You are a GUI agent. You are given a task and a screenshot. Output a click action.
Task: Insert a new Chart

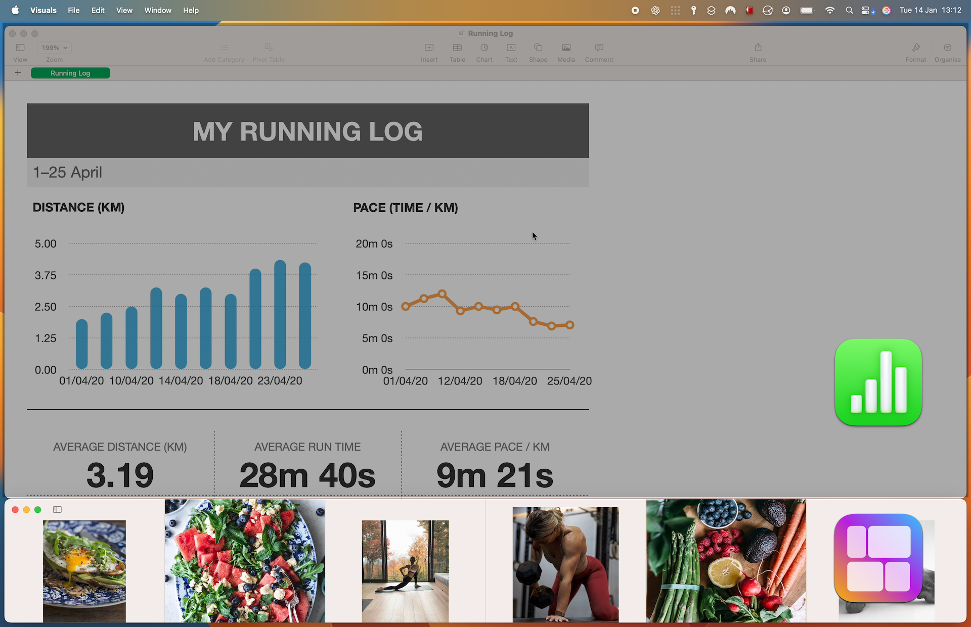484,51
